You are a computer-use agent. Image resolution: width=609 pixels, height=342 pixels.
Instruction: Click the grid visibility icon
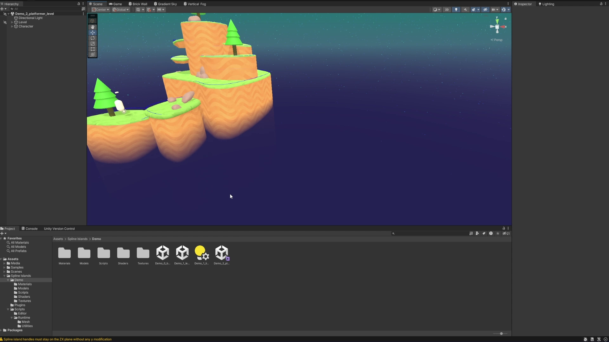point(138,9)
